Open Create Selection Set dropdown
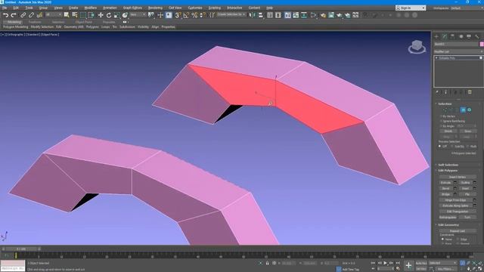The image size is (484, 272). coord(231,14)
